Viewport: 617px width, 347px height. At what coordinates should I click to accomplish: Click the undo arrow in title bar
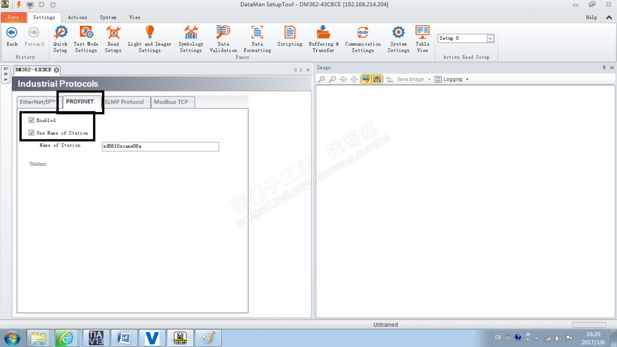tap(41, 5)
